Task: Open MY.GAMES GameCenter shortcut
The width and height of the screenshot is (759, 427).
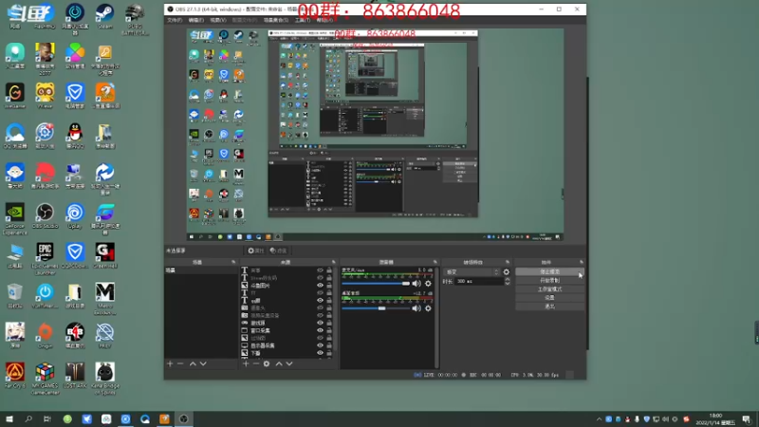Action: 45,379
